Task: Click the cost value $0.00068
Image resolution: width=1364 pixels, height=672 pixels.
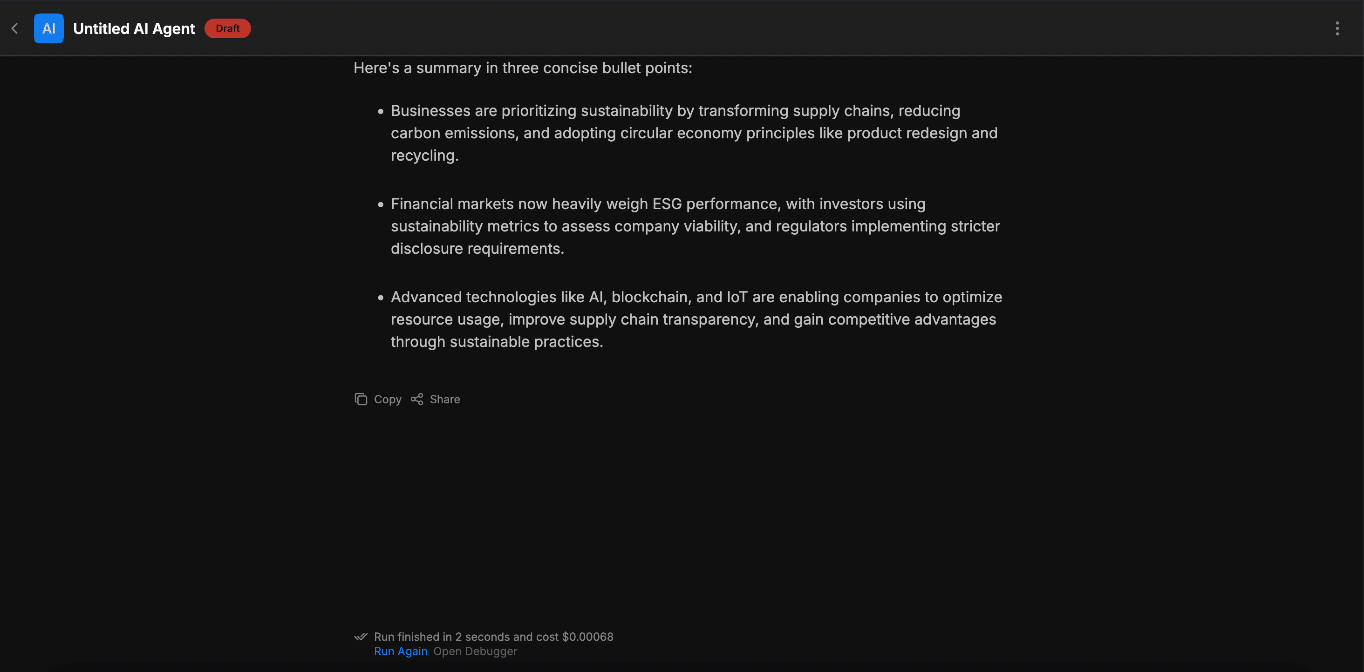Action: [587, 637]
